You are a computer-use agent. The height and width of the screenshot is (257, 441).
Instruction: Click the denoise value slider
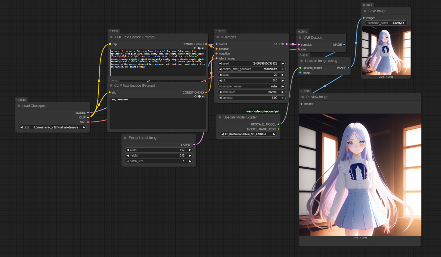point(251,98)
